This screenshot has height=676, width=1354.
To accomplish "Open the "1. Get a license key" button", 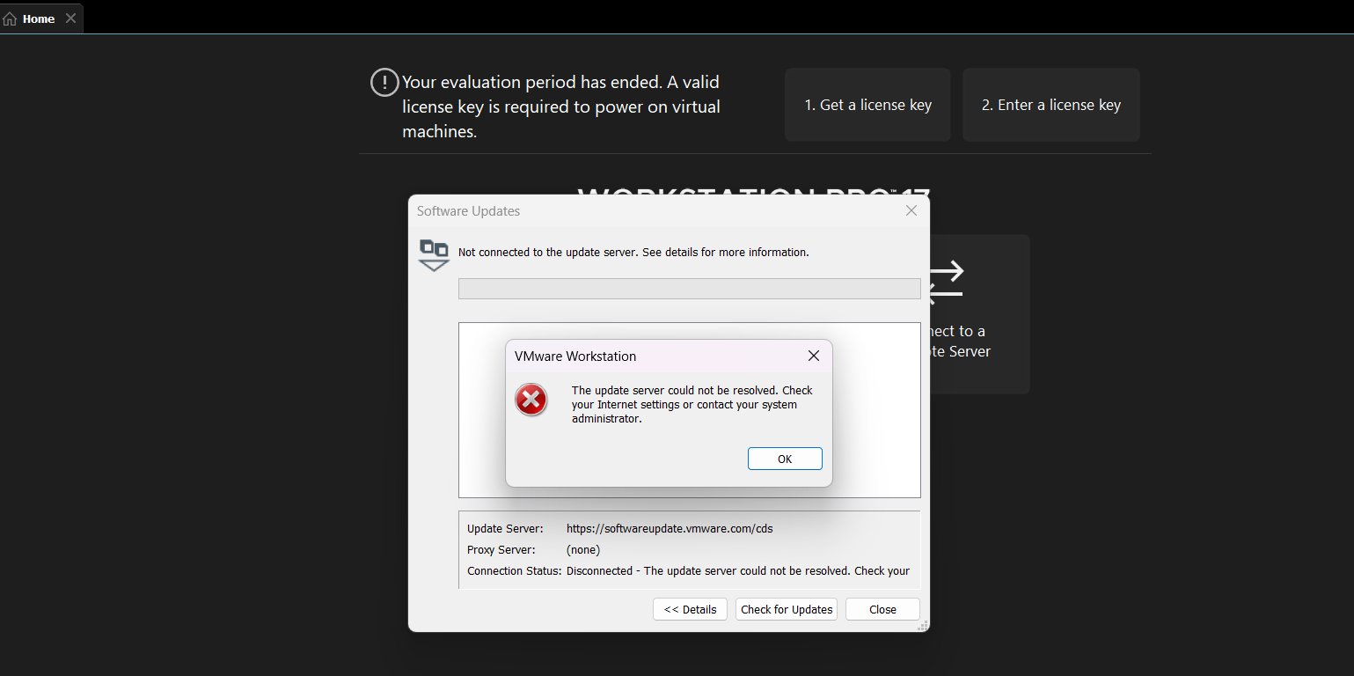I will [x=867, y=105].
